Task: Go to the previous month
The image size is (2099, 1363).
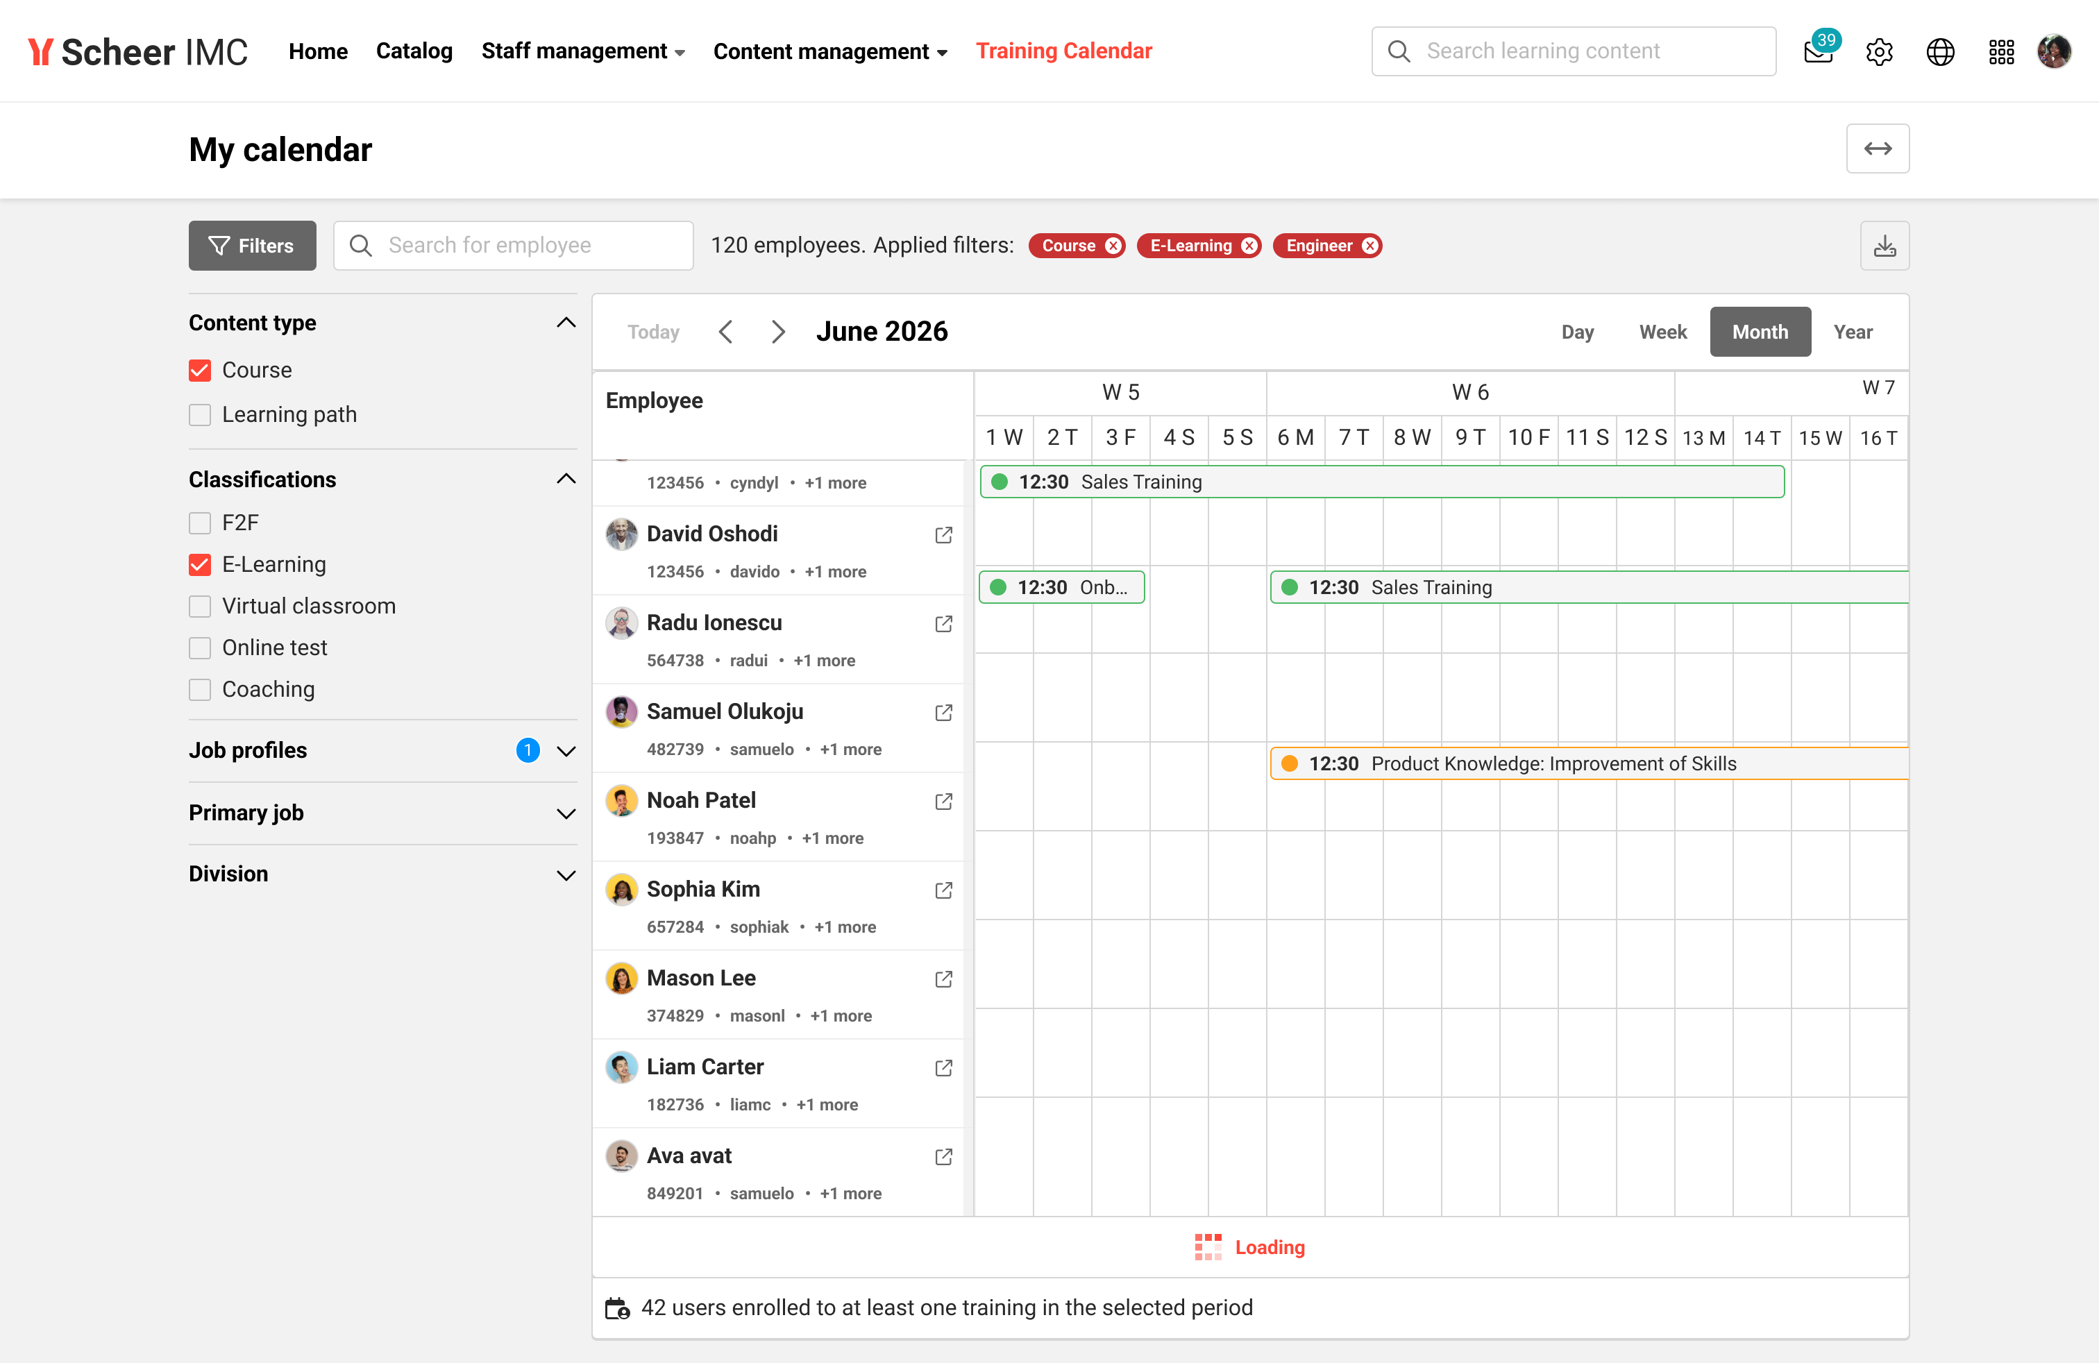Action: (726, 332)
